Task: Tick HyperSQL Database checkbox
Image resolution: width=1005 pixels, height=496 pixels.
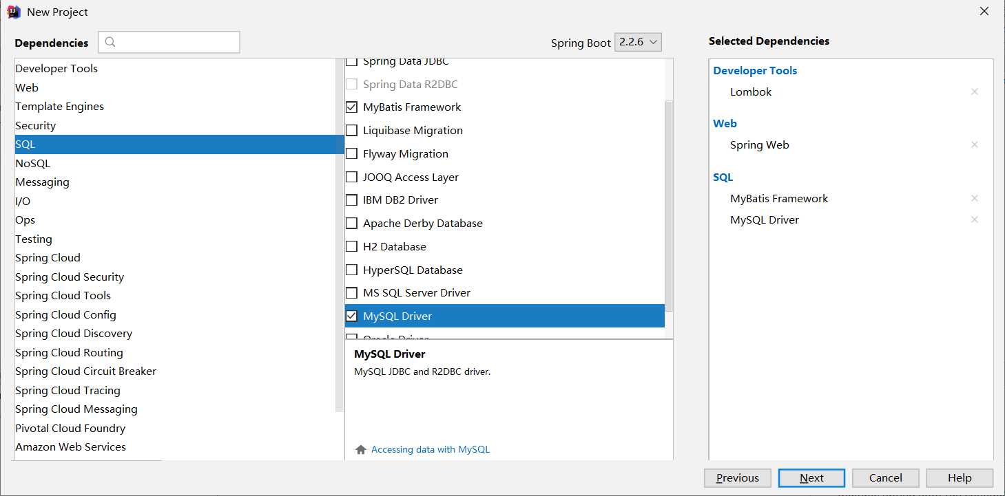Action: click(x=351, y=270)
